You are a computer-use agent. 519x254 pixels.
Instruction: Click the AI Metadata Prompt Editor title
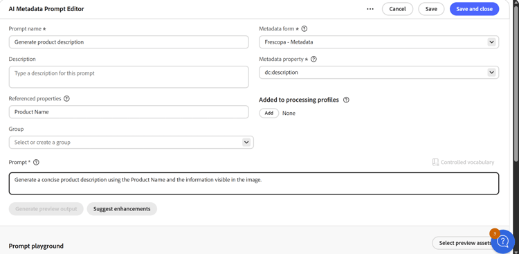[46, 9]
